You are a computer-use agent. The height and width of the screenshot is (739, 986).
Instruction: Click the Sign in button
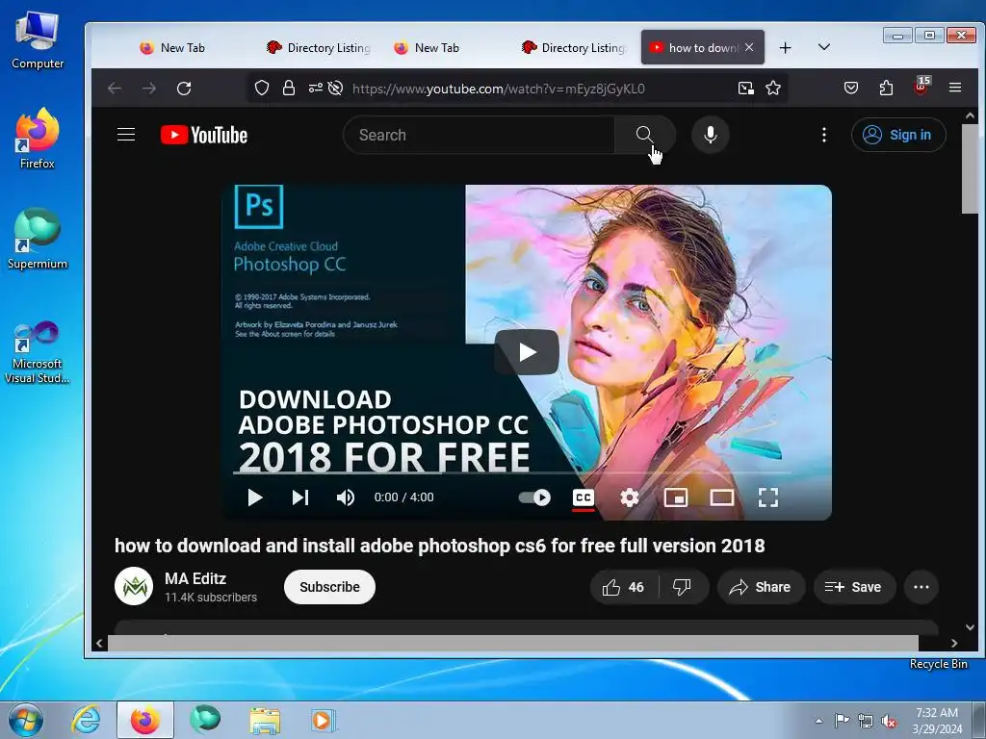pos(898,135)
